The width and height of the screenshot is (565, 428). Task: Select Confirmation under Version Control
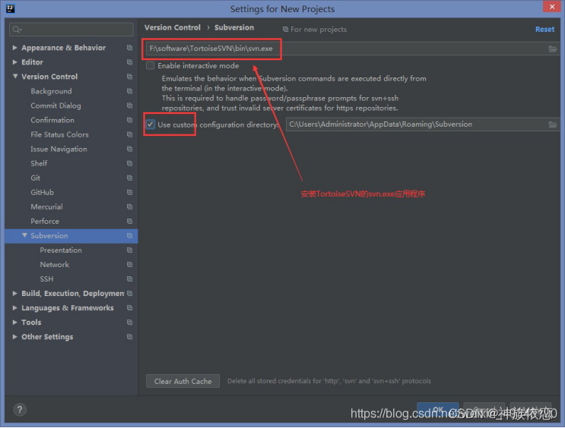click(x=52, y=120)
